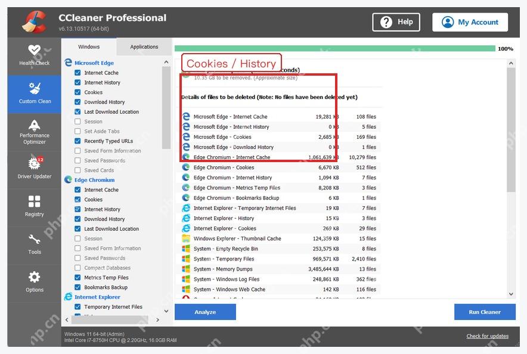Click the '2,410 files' count value
The width and height of the screenshot is (527, 354).
pos(364,259)
